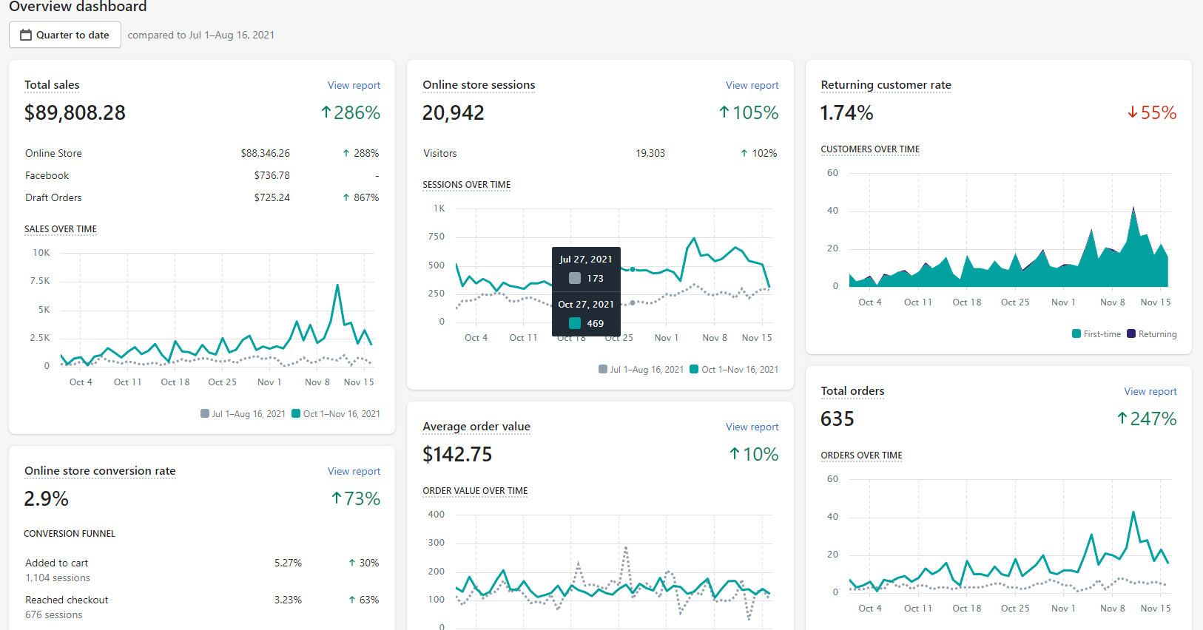
Task: Click the Returning customer rate title
Action: click(x=886, y=85)
